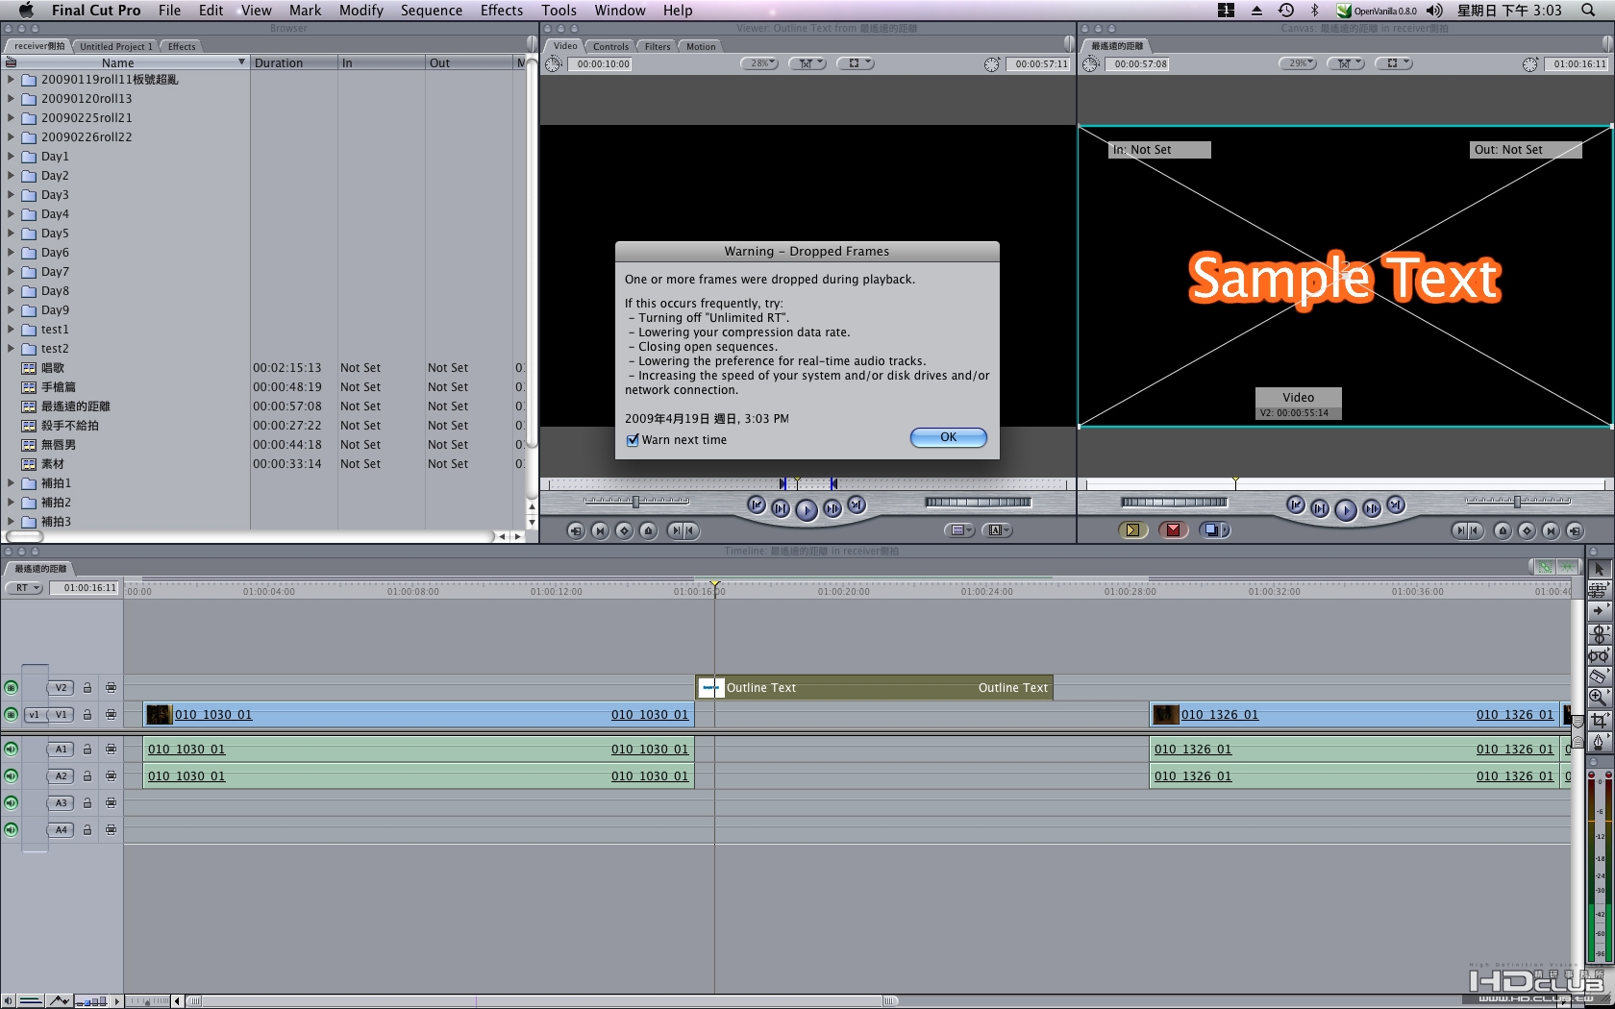The width and height of the screenshot is (1615, 1009).
Task: Click OK in the Dropped Frames warning
Action: click(x=948, y=437)
